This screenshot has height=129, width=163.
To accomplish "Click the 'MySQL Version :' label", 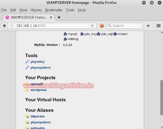I will click(47, 45).
